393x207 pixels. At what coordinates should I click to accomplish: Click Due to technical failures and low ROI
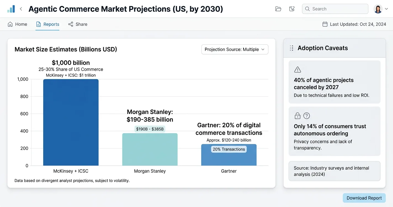click(331, 95)
